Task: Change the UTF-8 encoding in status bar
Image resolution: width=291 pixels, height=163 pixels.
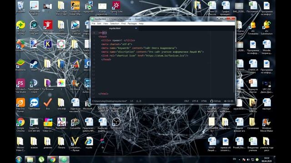Action: [195, 101]
